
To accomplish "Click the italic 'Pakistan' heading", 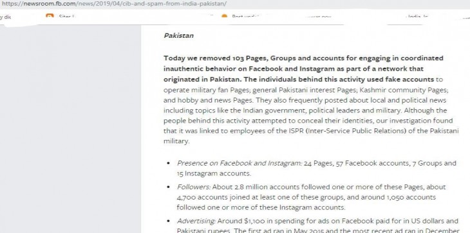I will (178, 35).
